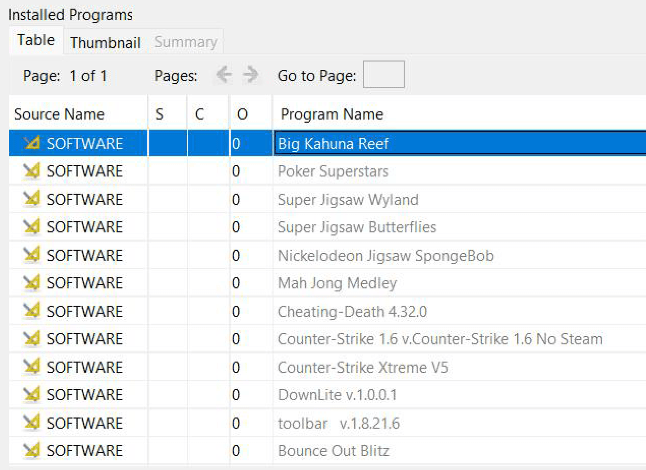Click the SOFTWARE icon in toolbar v.1.8.21.6 row
Viewport: 646px width, 470px height.
[32, 423]
